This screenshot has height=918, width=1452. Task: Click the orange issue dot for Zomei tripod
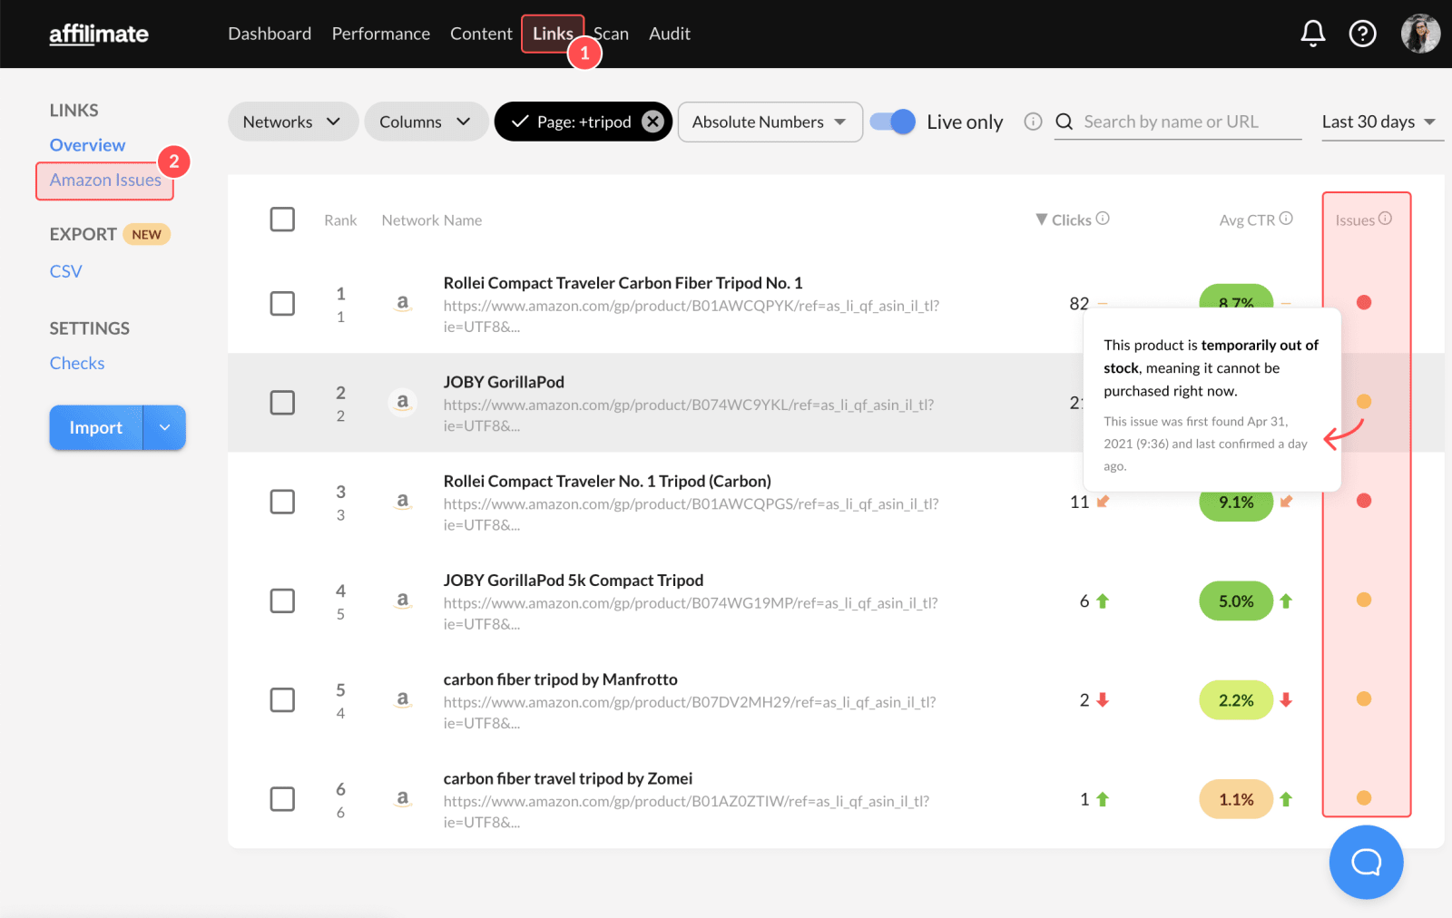pos(1364,798)
